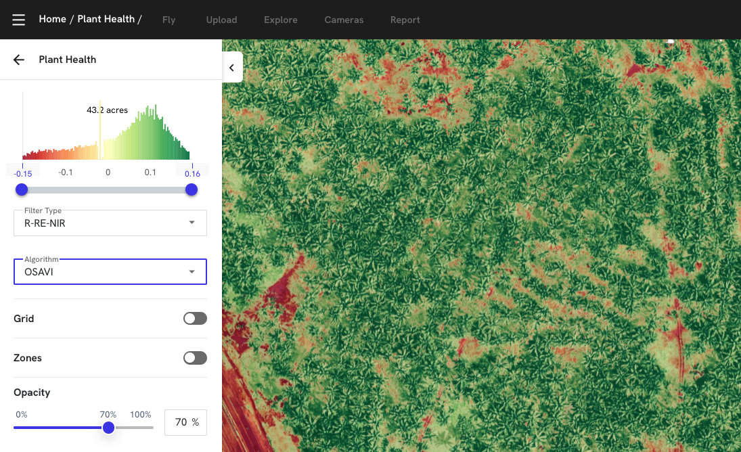Click the 0.16 maximum value label

pyautogui.click(x=192, y=173)
